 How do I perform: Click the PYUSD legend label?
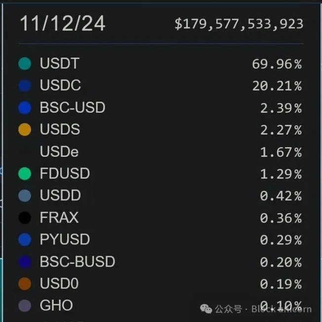(x=65, y=240)
